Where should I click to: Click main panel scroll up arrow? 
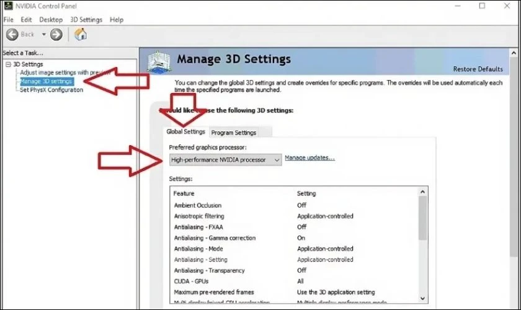click(514, 53)
